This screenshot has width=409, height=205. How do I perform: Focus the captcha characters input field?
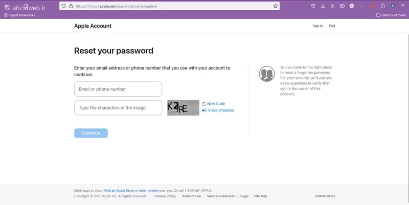[118, 108]
